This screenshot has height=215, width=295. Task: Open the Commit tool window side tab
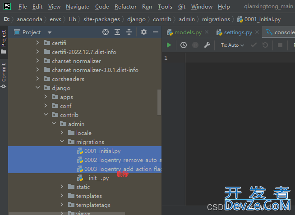click(x=4, y=76)
